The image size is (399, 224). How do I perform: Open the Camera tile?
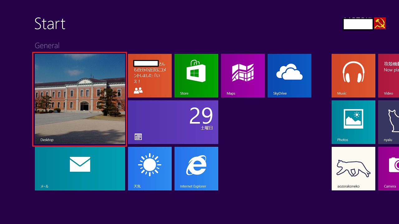(x=388, y=169)
